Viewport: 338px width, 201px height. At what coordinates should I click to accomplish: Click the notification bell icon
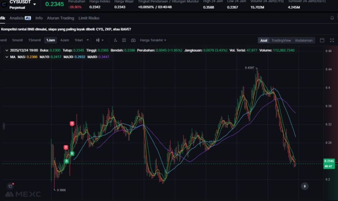pyautogui.click(x=332, y=18)
